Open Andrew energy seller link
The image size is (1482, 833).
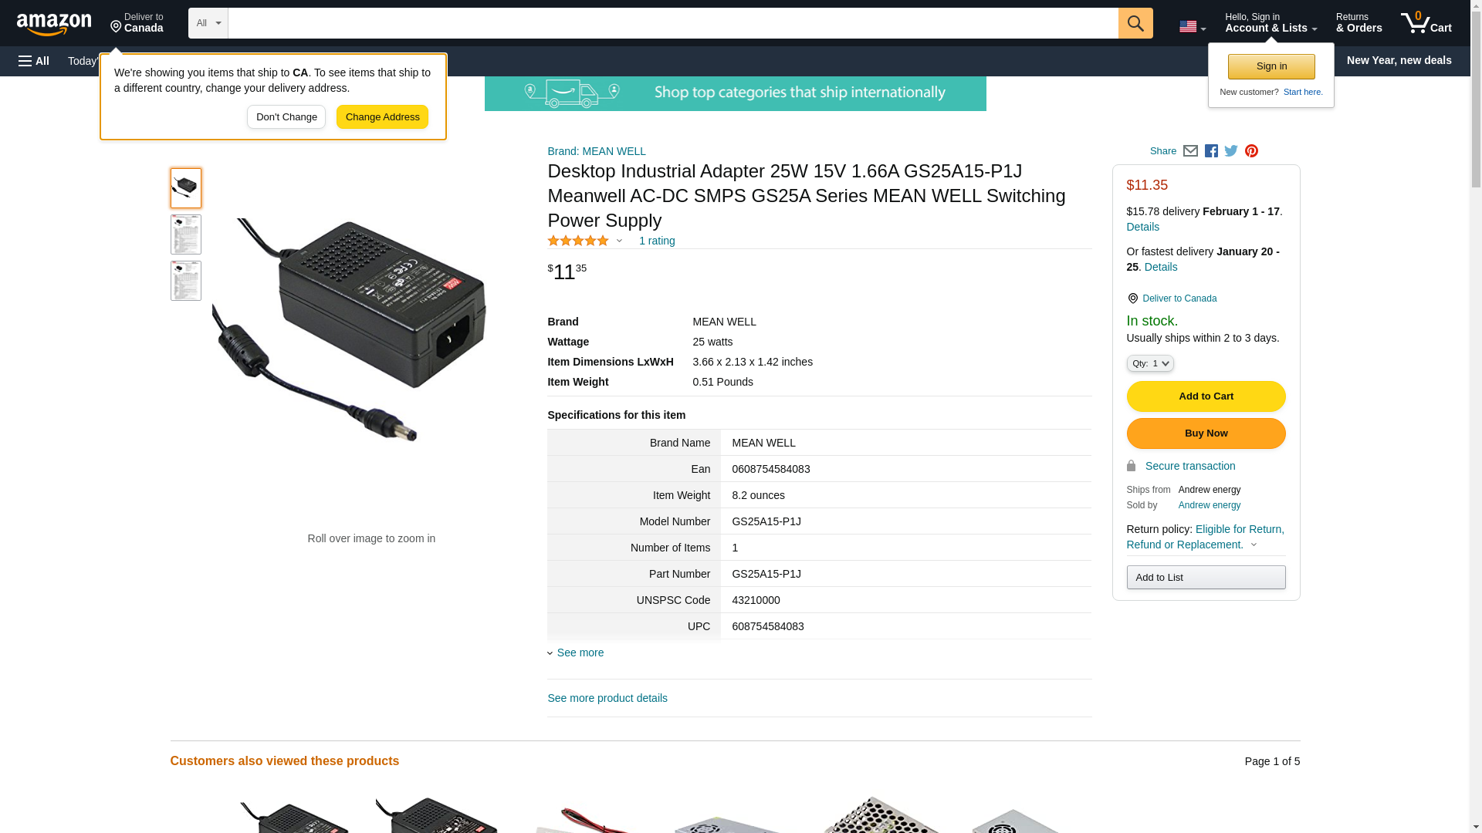tap(1209, 505)
